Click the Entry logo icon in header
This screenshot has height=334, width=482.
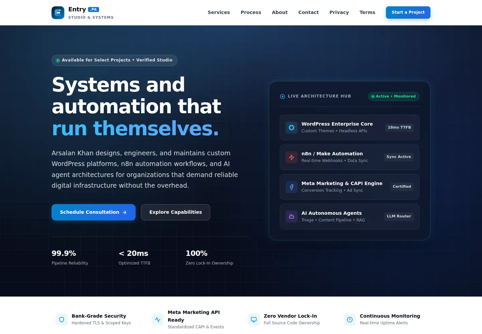[58, 13]
